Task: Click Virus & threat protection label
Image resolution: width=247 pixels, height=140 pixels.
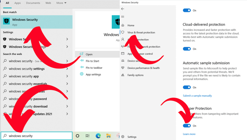Action: click(141, 32)
